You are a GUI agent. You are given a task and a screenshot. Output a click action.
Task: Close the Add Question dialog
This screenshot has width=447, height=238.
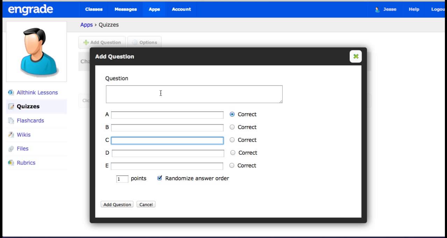(x=356, y=56)
